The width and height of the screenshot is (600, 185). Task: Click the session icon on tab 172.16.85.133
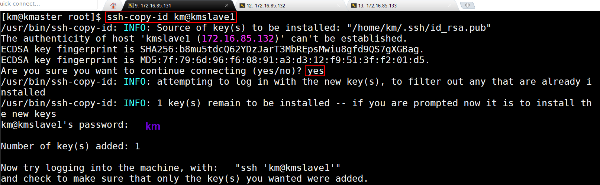[354, 6]
